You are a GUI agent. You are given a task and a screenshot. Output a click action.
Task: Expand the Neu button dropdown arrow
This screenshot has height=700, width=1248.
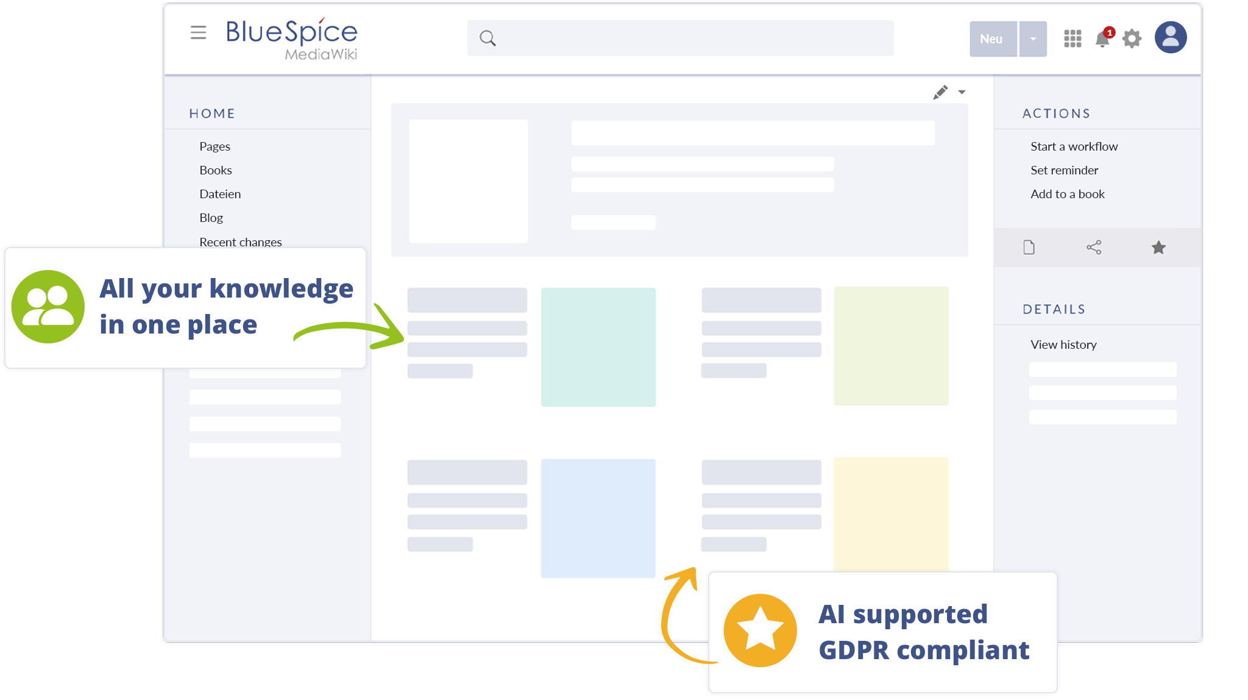1033,38
